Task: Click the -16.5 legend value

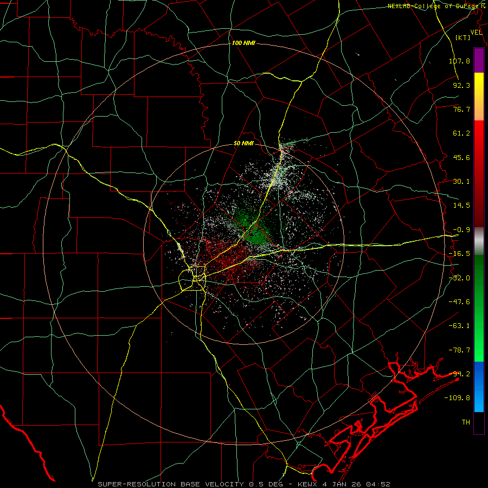Action: click(x=459, y=254)
